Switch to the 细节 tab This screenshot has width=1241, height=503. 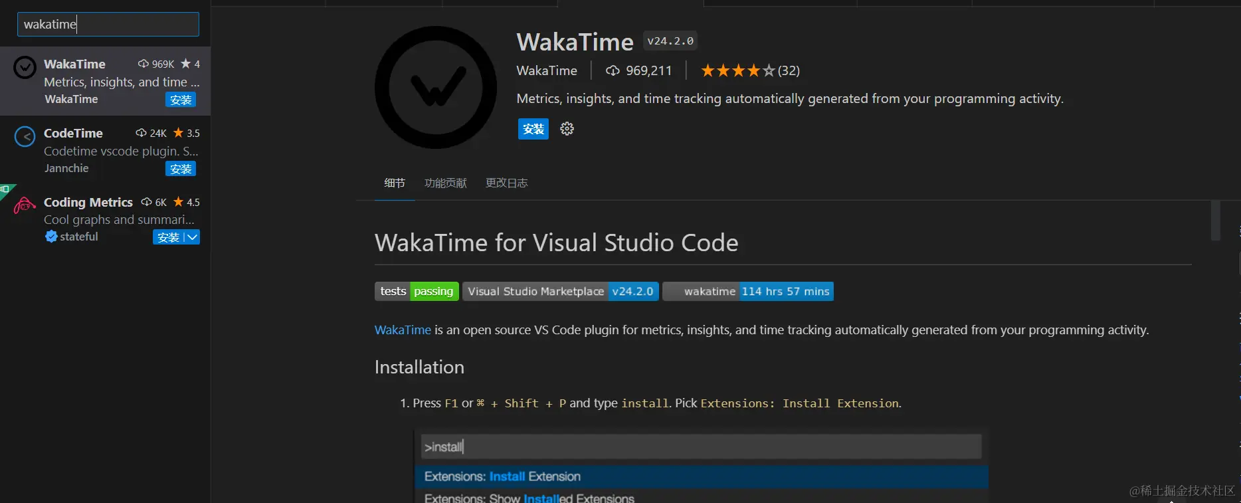pyautogui.click(x=395, y=183)
